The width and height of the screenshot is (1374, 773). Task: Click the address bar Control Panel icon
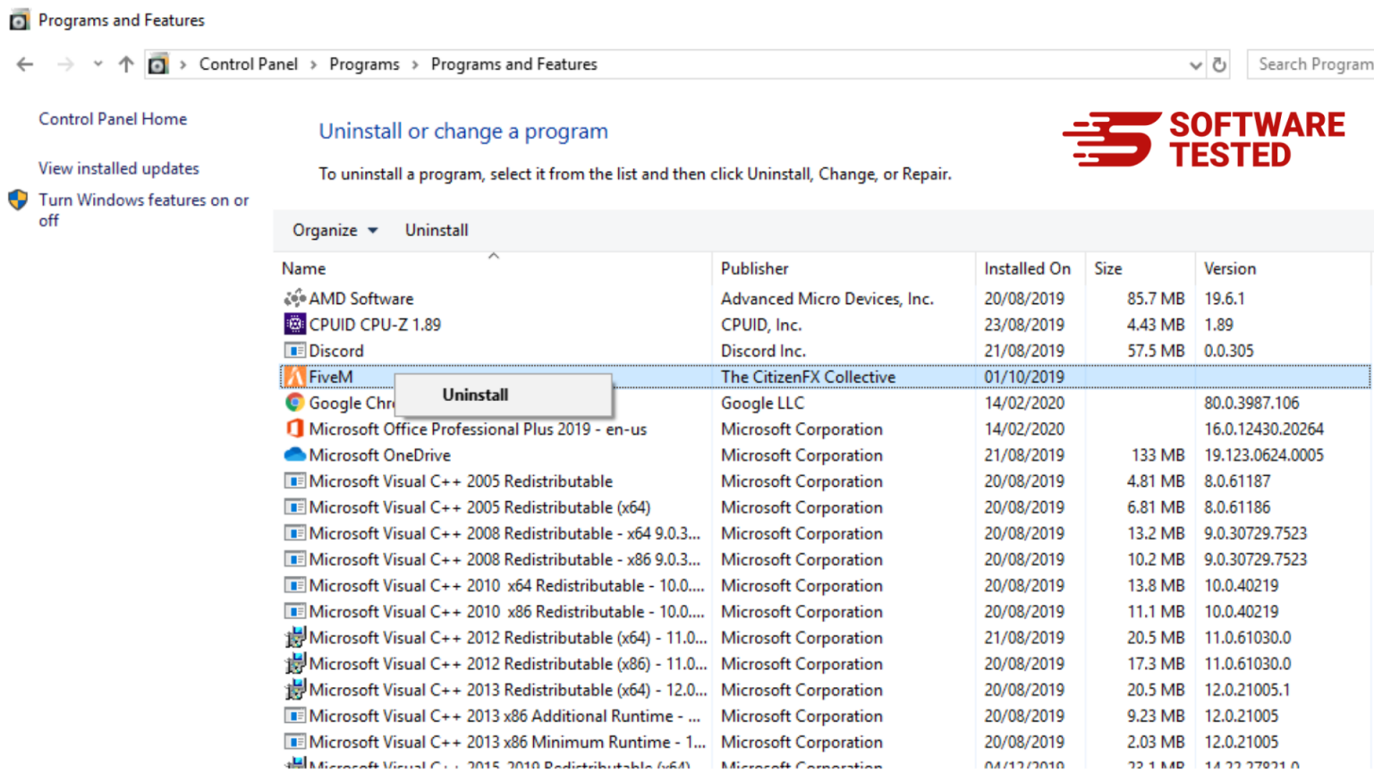(x=158, y=64)
